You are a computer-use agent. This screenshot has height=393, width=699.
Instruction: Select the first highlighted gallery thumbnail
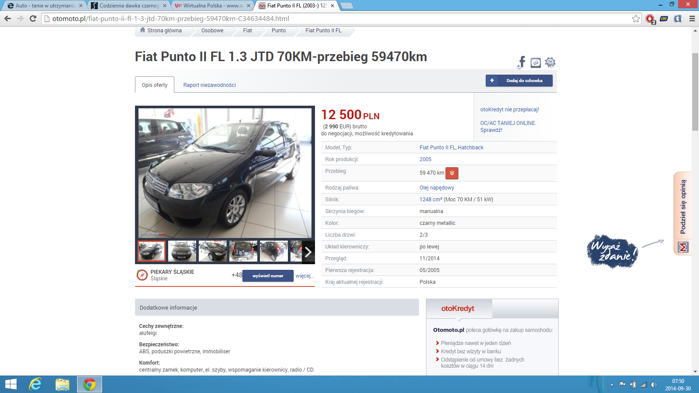(152, 251)
